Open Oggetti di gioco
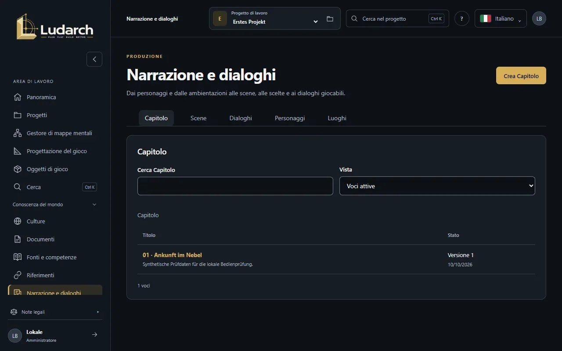 (x=55, y=169)
